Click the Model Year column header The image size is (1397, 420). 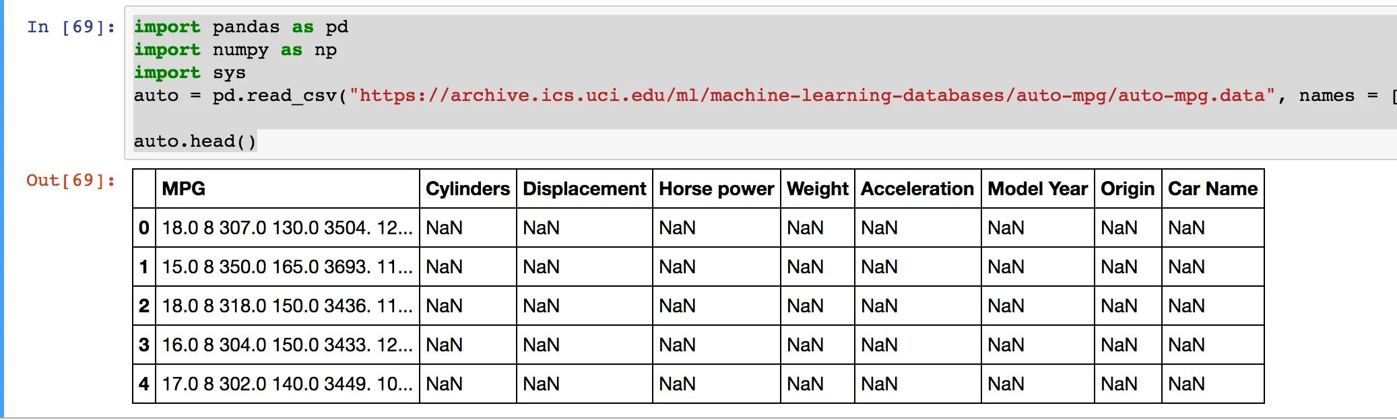(1037, 189)
